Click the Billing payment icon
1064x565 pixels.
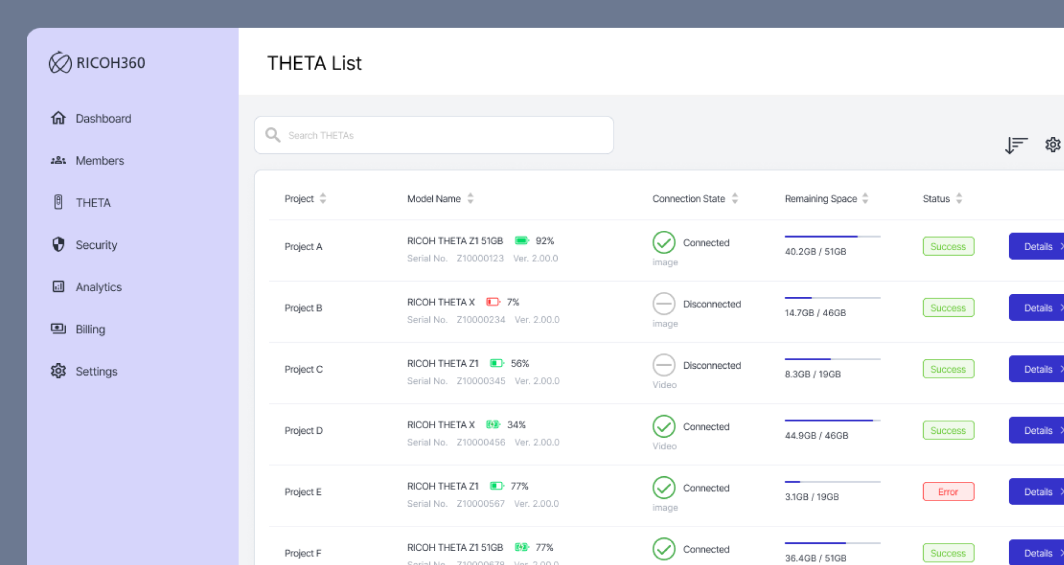[x=58, y=329]
